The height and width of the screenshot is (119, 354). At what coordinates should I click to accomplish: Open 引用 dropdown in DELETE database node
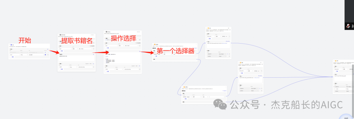(250, 71)
